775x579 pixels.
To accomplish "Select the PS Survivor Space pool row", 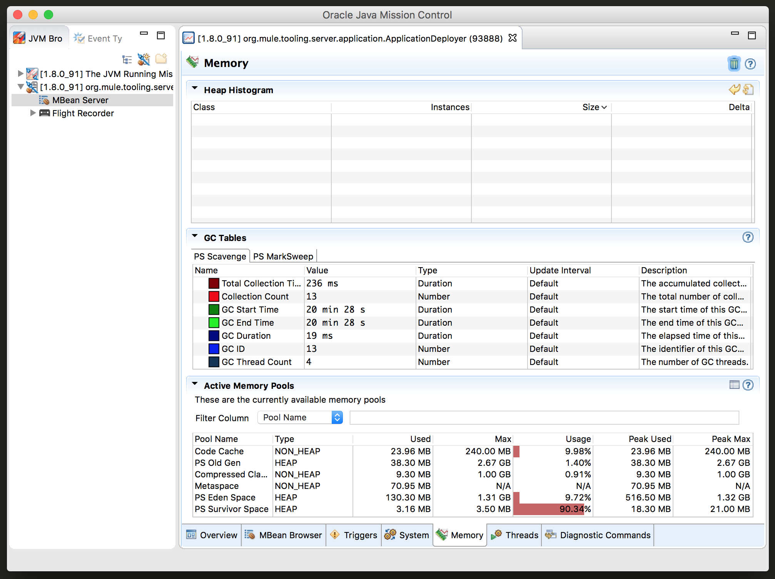I will 473,509.
